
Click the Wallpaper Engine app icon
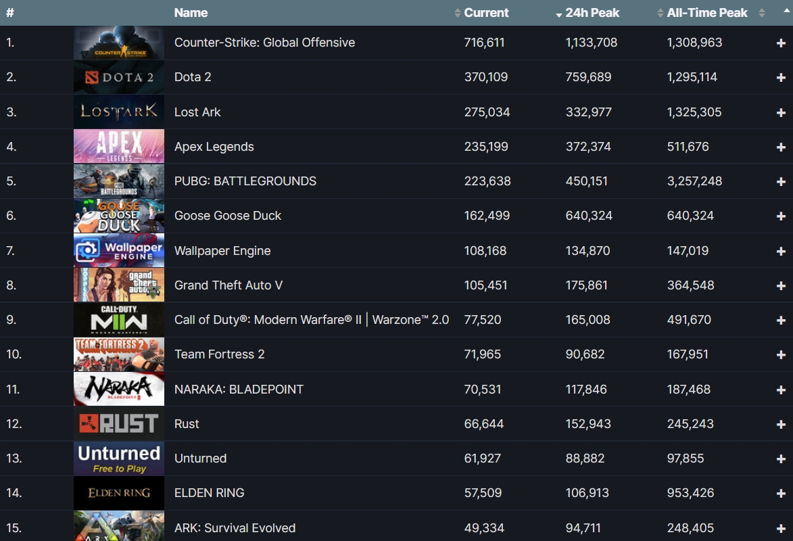click(118, 250)
